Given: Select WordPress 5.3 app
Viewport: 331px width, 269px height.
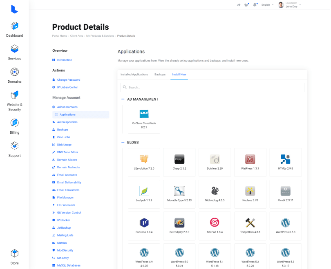Looking at the screenshot, I should pyautogui.click(x=286, y=256).
